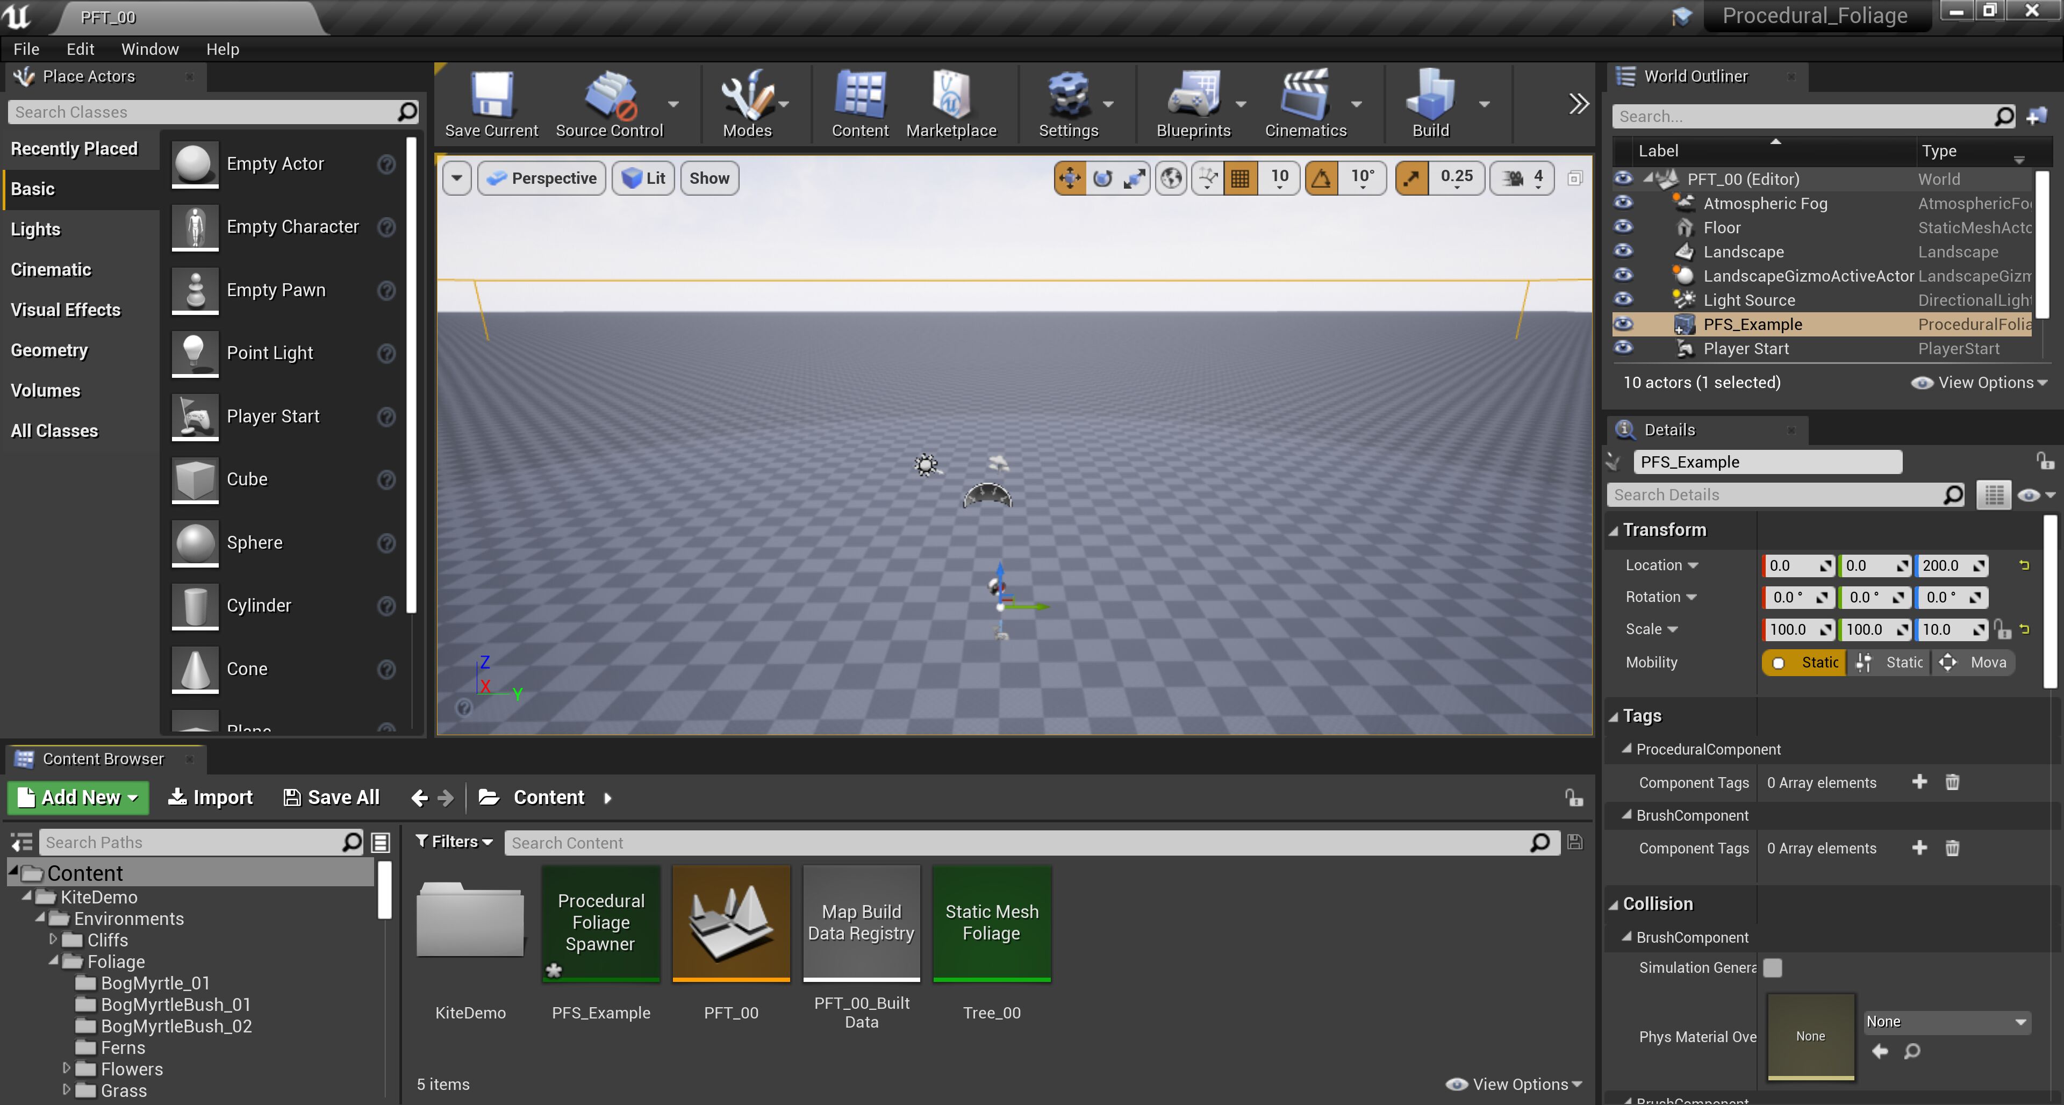The height and width of the screenshot is (1105, 2064).
Task: Toggle world/local coordinate system globe icon
Action: point(1171,178)
